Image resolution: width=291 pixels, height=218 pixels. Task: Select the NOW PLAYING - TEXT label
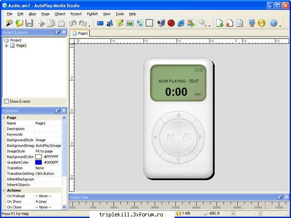pyautogui.click(x=178, y=81)
